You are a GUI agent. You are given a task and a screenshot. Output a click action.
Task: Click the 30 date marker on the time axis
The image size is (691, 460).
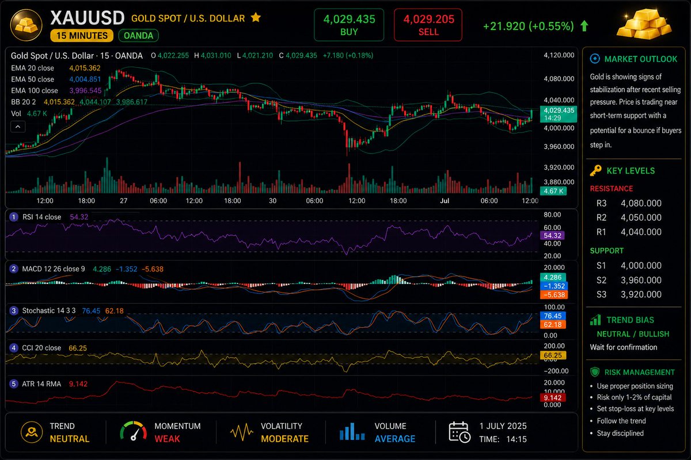point(273,201)
